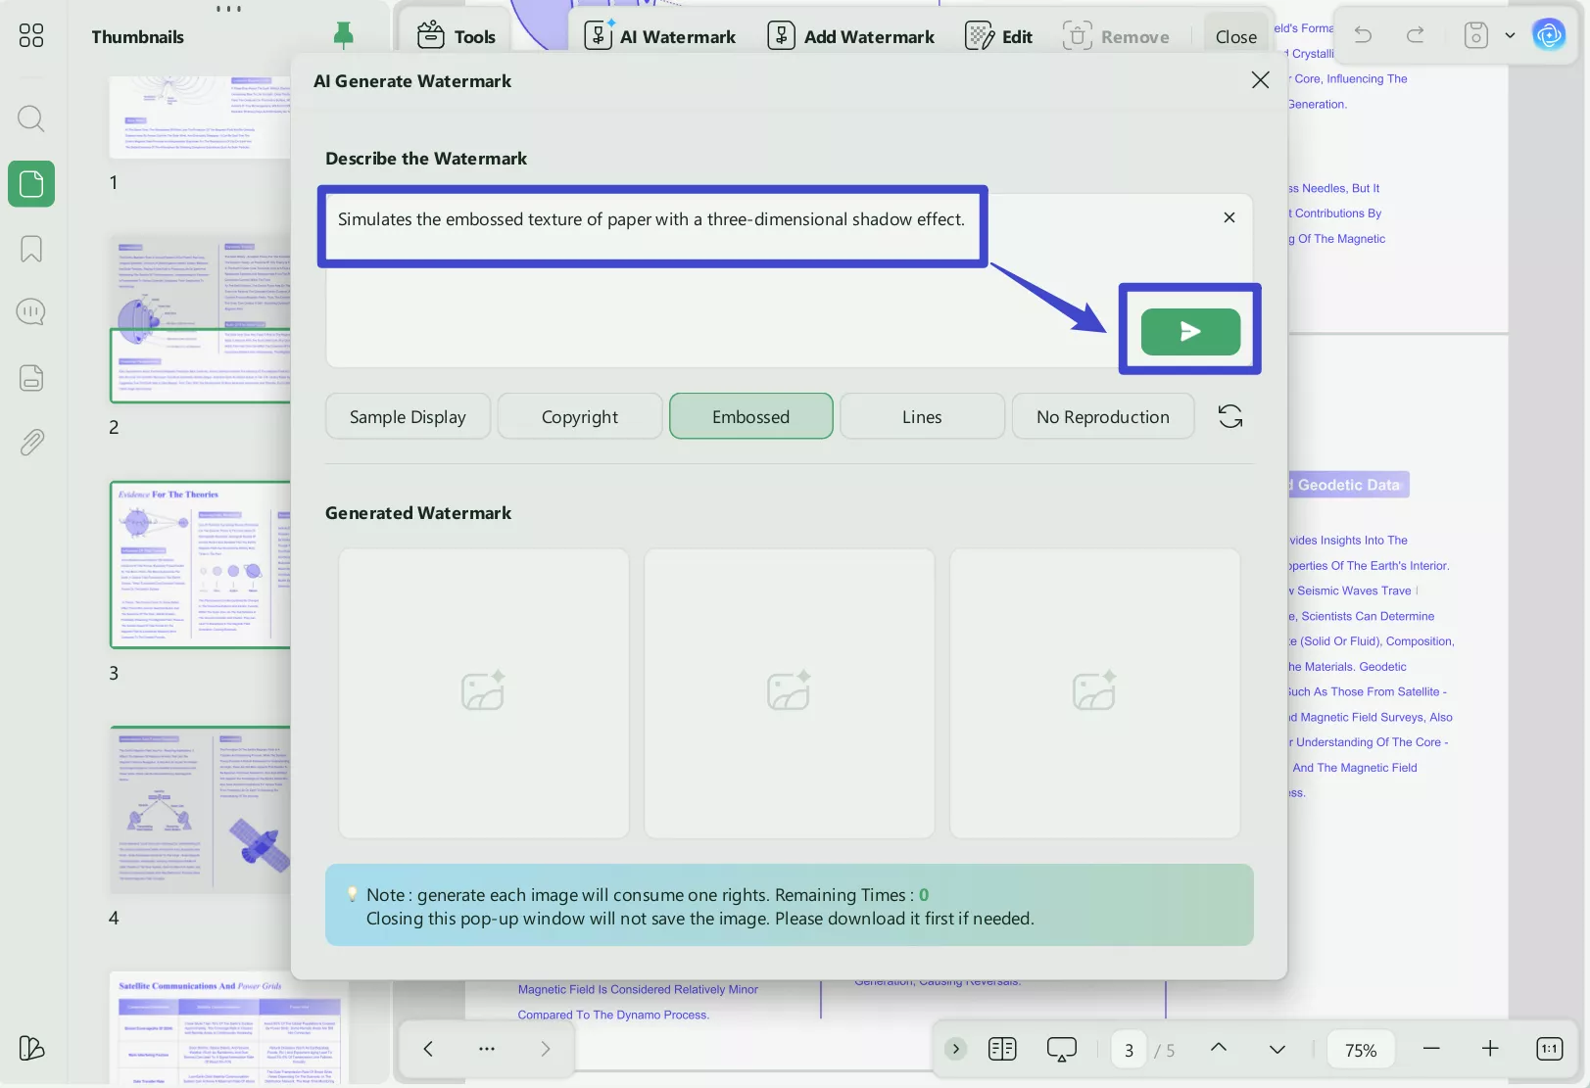Open the bookmarks panel icon
The height and width of the screenshot is (1088, 1590).
coord(31,249)
